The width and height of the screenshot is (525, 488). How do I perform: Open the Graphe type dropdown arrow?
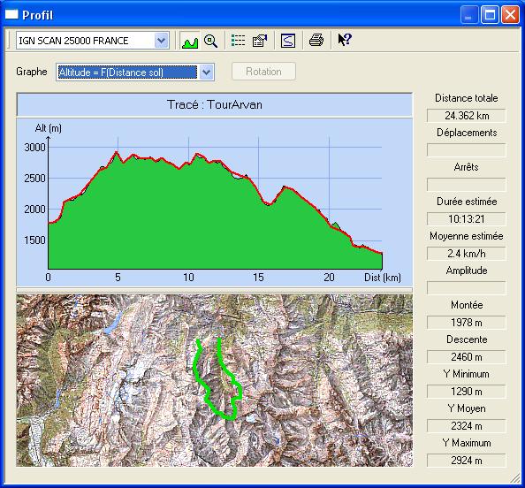[x=207, y=72]
